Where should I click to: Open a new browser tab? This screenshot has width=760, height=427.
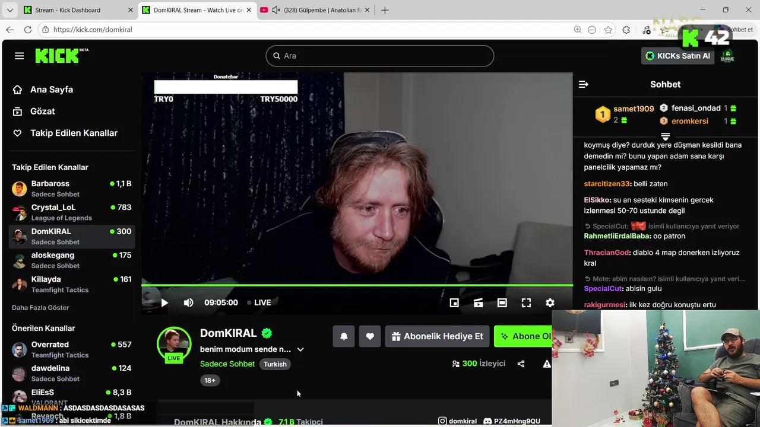pyautogui.click(x=385, y=10)
